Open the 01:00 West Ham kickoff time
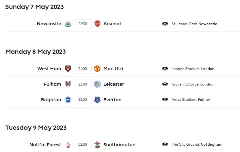This screenshot has height=152, width=240. tap(83, 69)
